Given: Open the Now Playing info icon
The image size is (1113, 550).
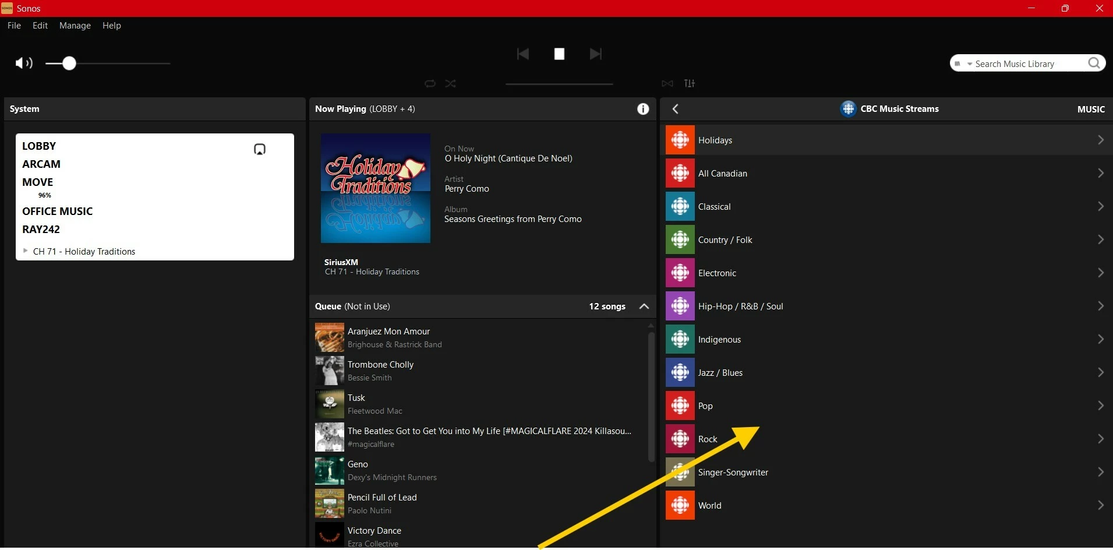Looking at the screenshot, I should [643, 109].
